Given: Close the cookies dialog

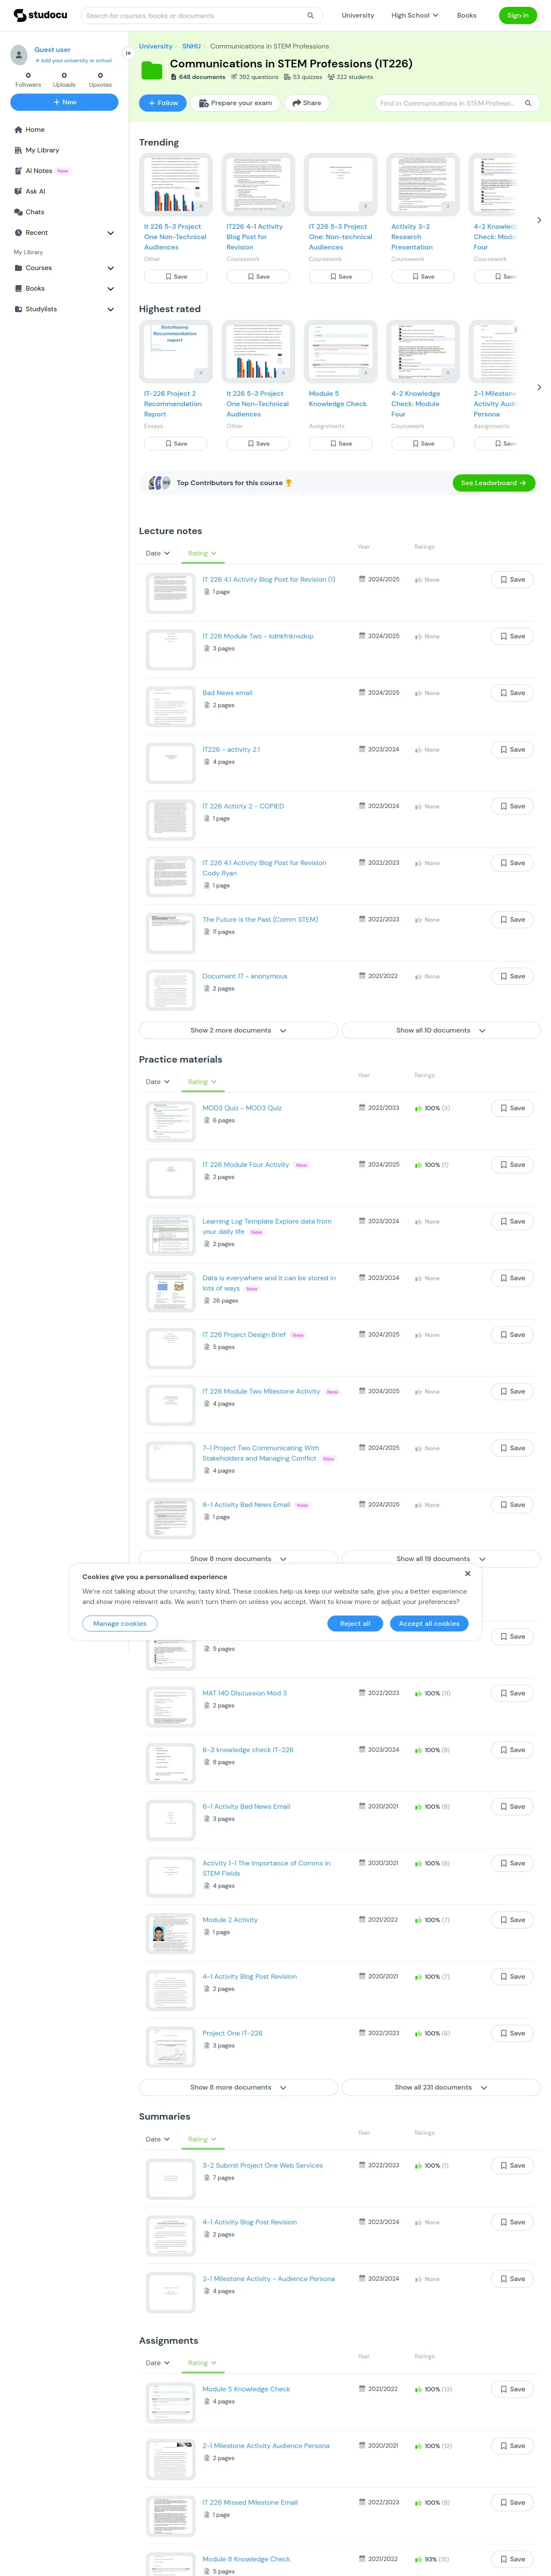Looking at the screenshot, I should coord(467,1573).
